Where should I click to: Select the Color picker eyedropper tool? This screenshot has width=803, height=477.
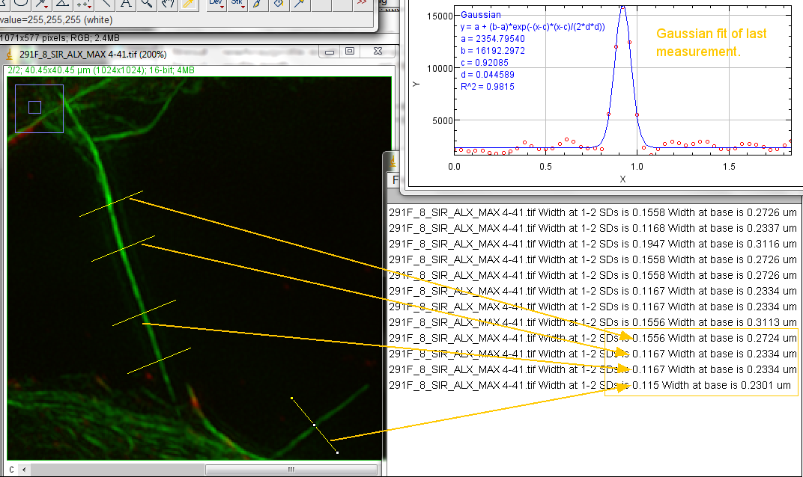click(188, 4)
